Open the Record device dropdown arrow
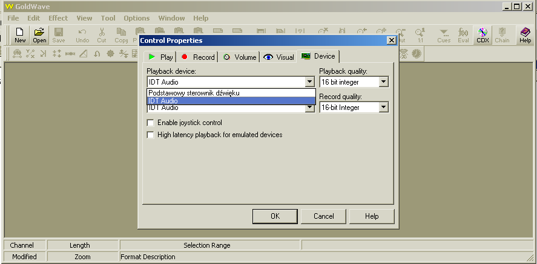Image resolution: width=537 pixels, height=264 pixels. tap(309, 108)
